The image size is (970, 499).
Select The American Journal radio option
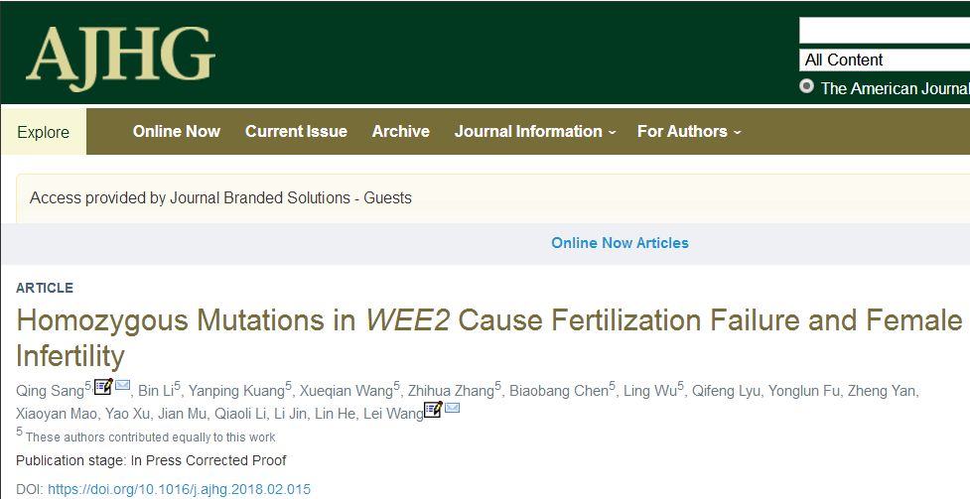click(x=806, y=86)
